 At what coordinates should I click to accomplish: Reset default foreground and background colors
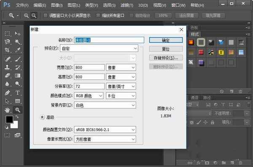(7, 127)
